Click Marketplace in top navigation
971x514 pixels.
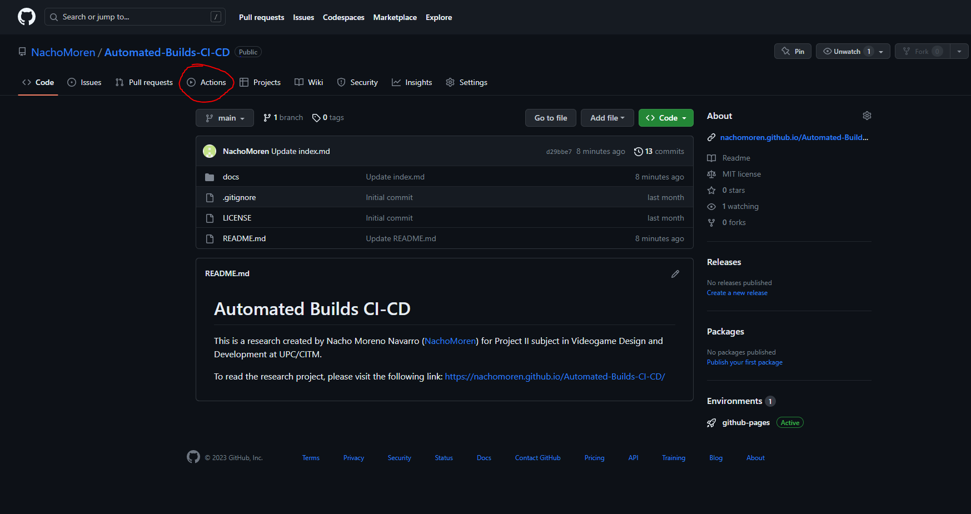pyautogui.click(x=395, y=17)
